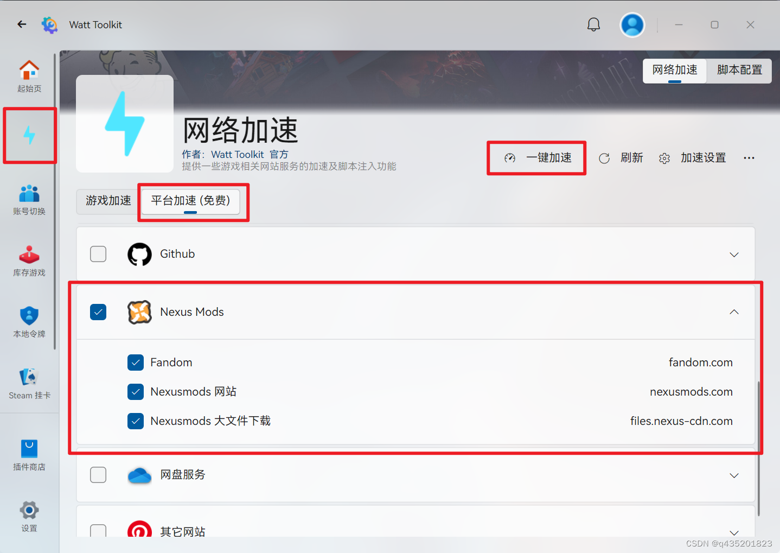Switch to 脚本配置 tab
Screen dimensions: 780x553
click(x=739, y=71)
